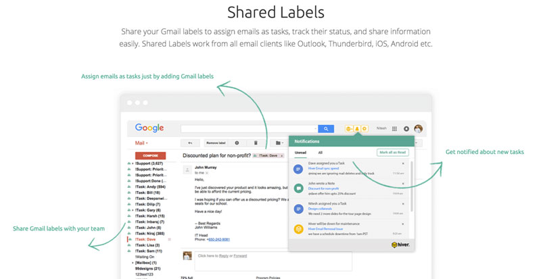Select the !Task: Lisa (3) label
Screen dimensions: 541x279
point(147,245)
